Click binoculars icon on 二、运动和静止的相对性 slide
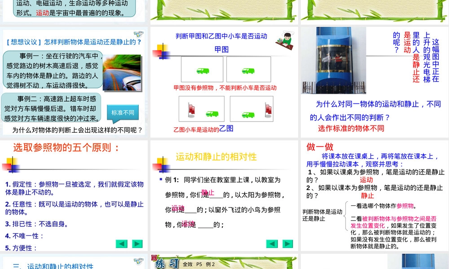 pyautogui.click(x=139, y=261)
